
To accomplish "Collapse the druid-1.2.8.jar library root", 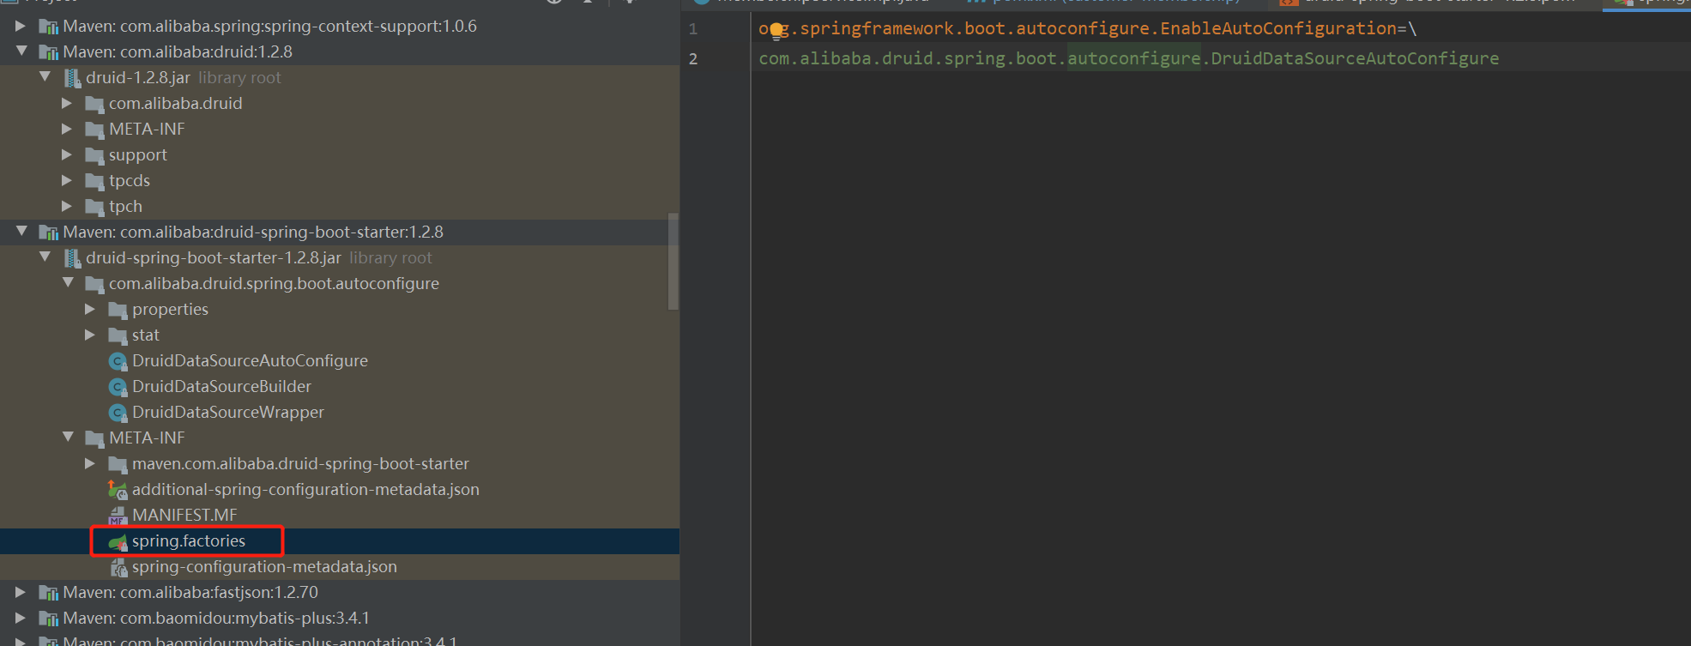I will [x=45, y=77].
